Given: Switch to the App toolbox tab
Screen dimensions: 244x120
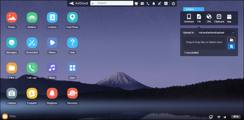Looking at the screenshot, I should click(x=229, y=18).
